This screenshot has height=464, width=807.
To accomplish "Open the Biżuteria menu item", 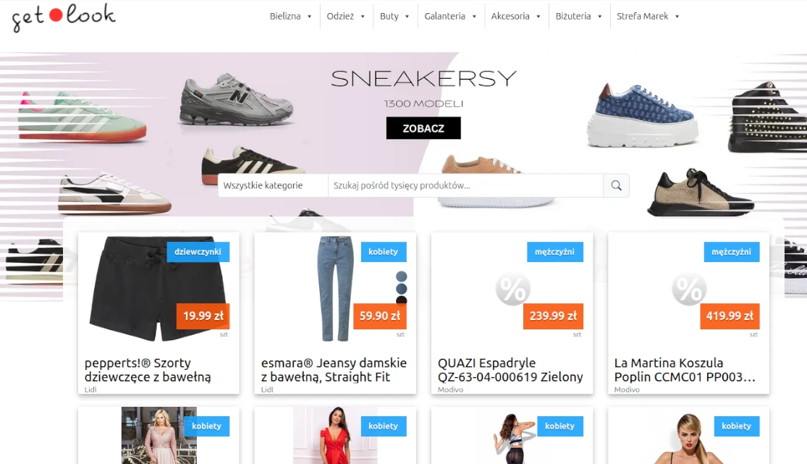I will click(x=572, y=16).
